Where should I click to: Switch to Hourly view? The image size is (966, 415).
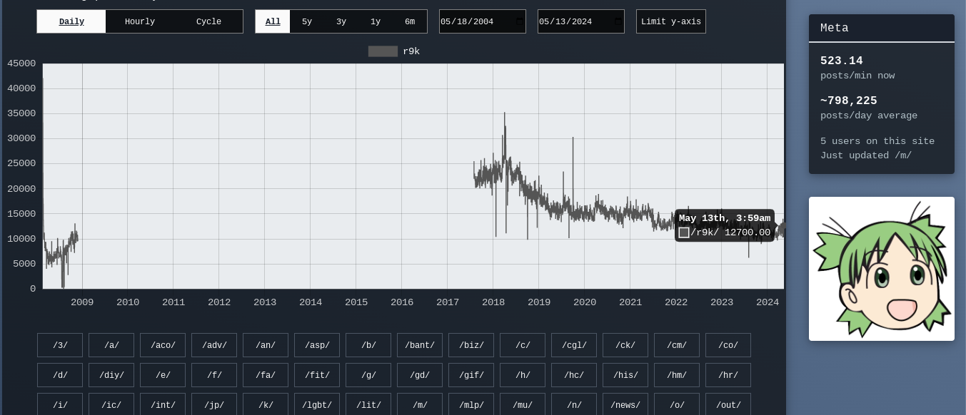pos(140,21)
